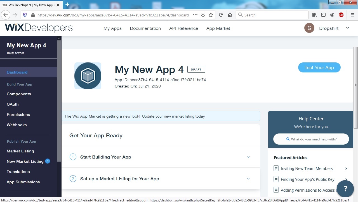This screenshot has height=202, width=358.
Task: Open a new browser tab
Action: click(67, 4)
